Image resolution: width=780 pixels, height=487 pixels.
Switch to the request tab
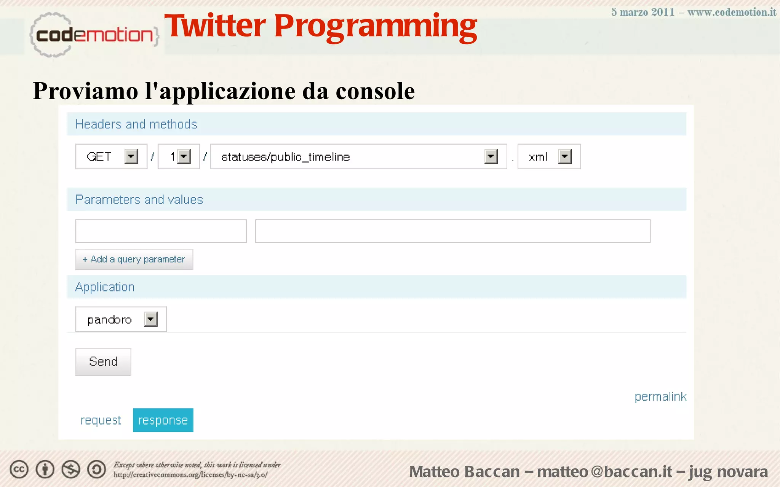[x=101, y=420]
